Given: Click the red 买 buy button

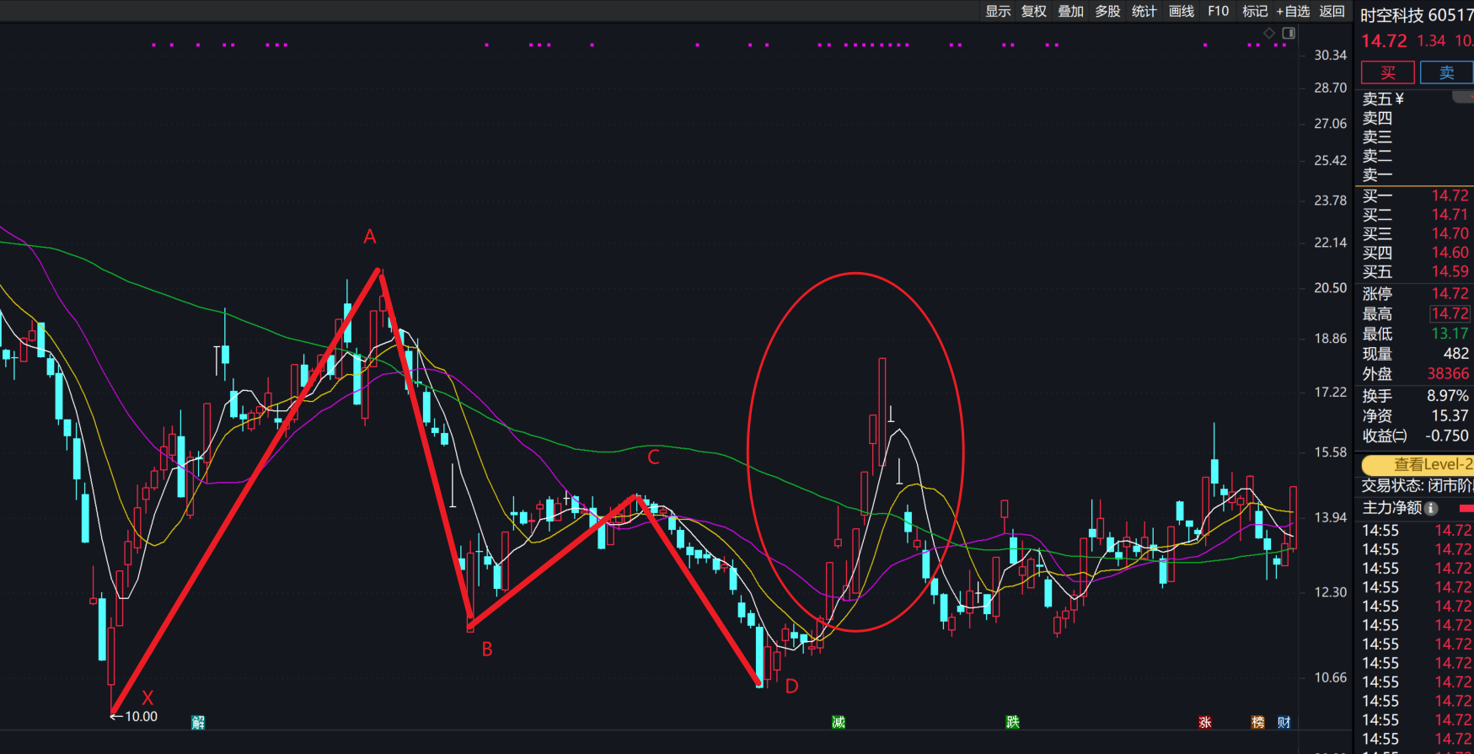Looking at the screenshot, I should click(1387, 72).
